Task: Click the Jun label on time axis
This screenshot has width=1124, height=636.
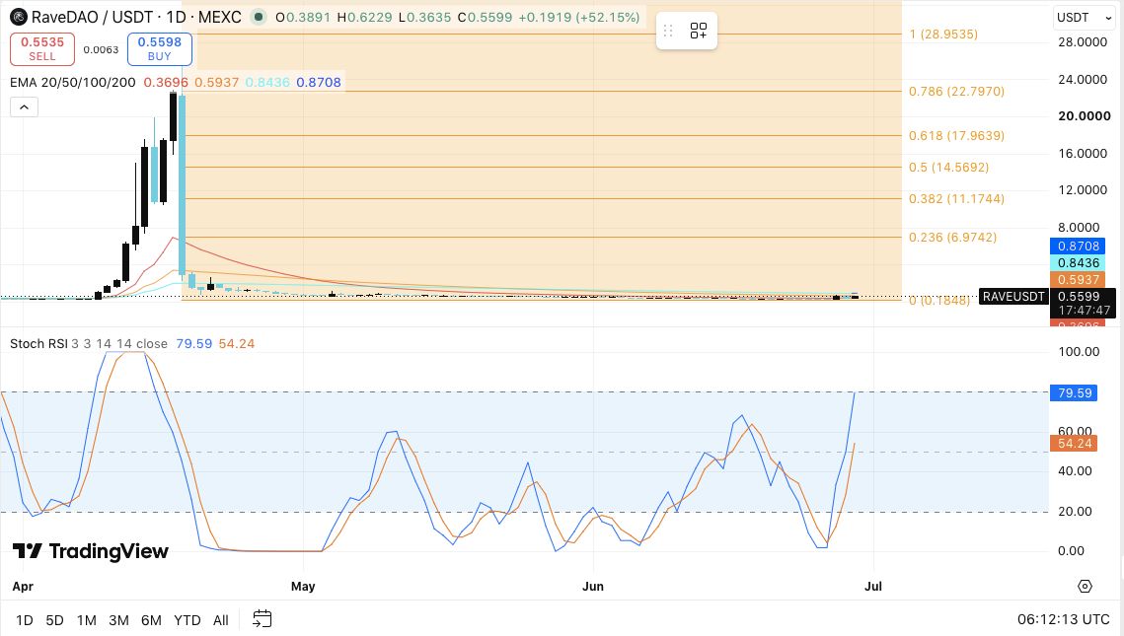Action: click(x=593, y=586)
